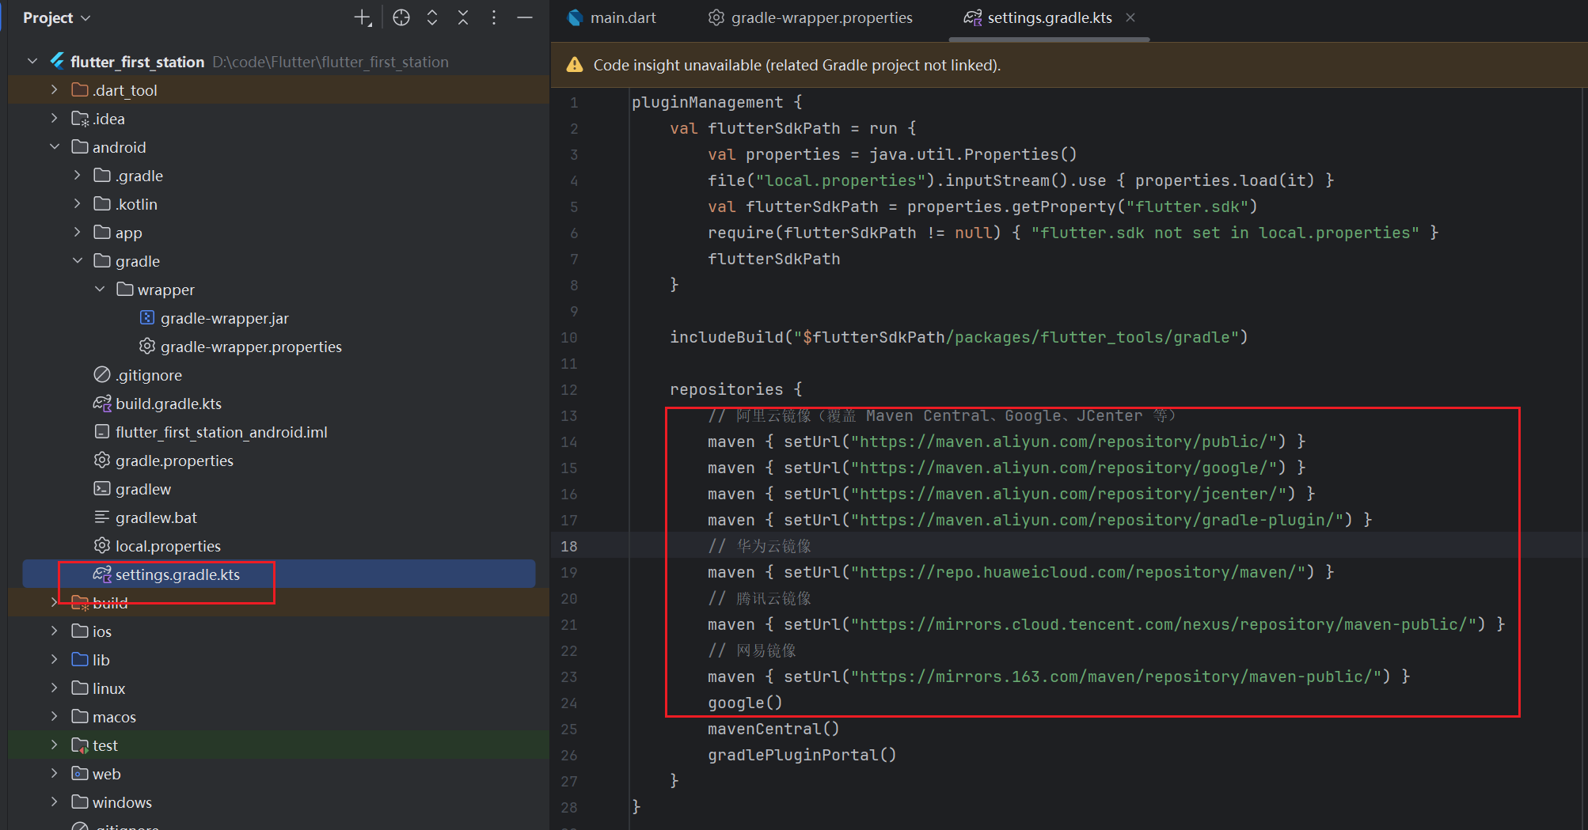Click the flutter_first_station_android.iml file icon
Image resolution: width=1588 pixels, height=830 pixels.
(102, 431)
